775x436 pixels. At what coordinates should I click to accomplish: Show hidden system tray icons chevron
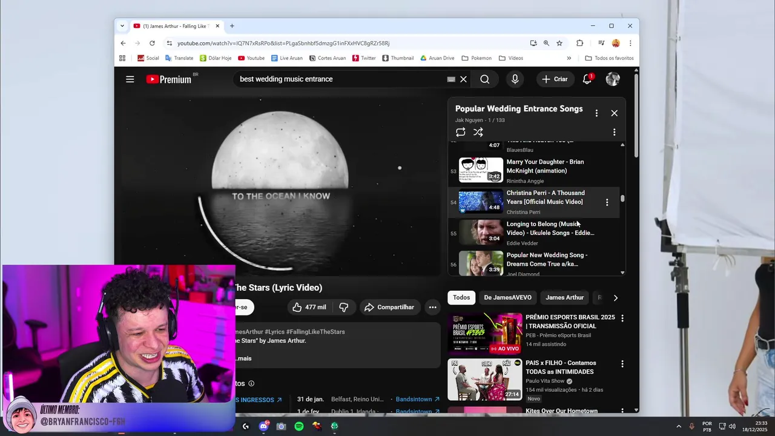click(x=678, y=426)
